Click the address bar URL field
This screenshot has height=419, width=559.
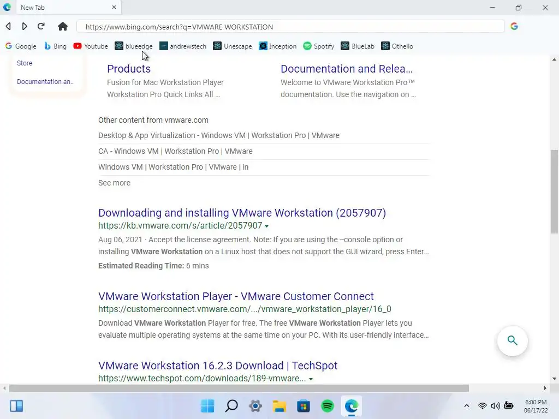coord(290,27)
